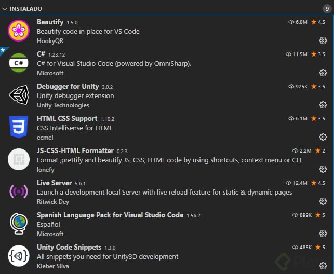Select the Live Server title
This screenshot has height=274, width=334.
[54, 183]
